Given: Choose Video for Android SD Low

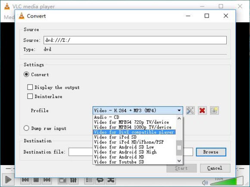Looking at the screenshot, I should (x=134, y=147).
